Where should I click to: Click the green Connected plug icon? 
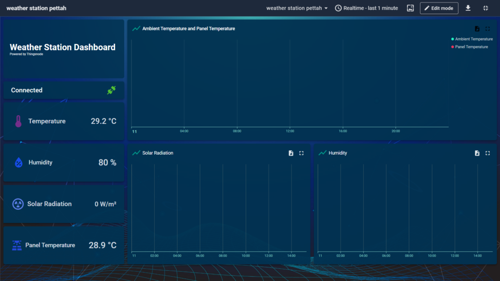click(x=111, y=90)
